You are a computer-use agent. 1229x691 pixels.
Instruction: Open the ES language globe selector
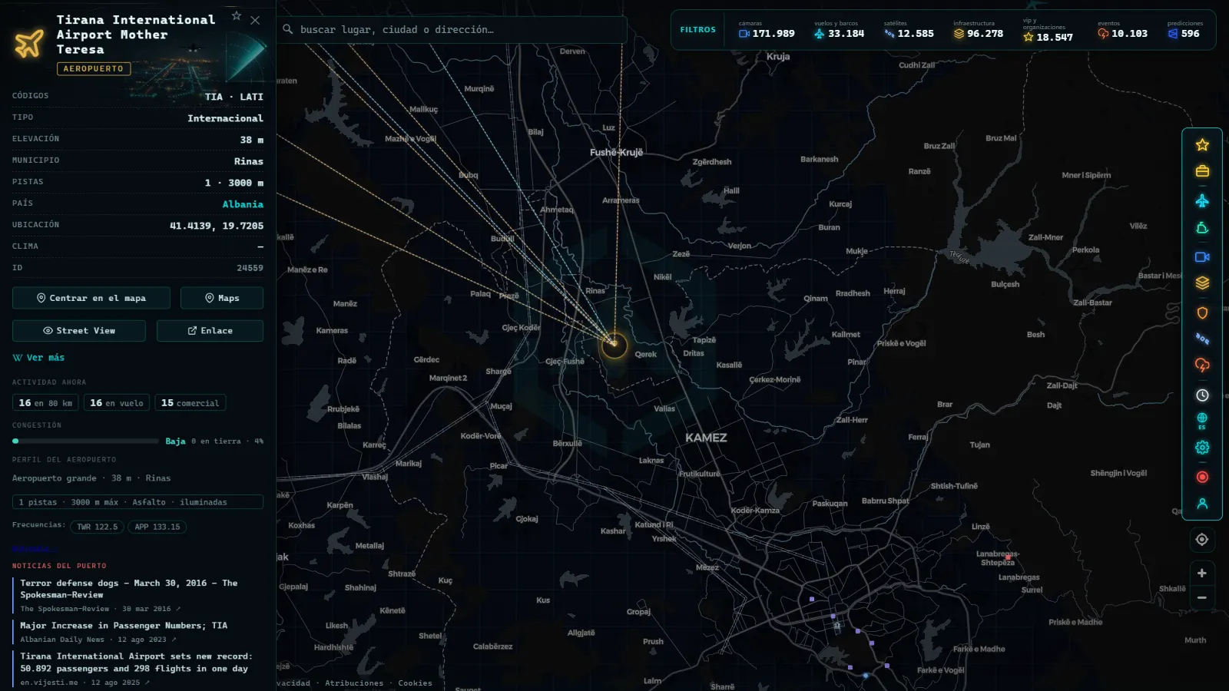1202,421
